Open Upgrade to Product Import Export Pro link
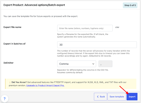Image resolution: width=141 pixels, height=103 pixels. [x=45, y=85]
